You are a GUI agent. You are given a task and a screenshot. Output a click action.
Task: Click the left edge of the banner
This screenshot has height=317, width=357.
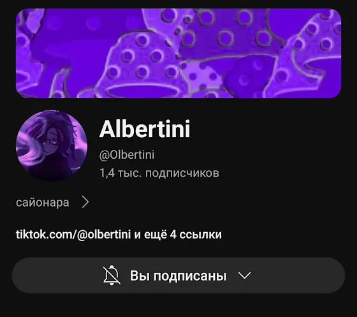click(x=25, y=54)
